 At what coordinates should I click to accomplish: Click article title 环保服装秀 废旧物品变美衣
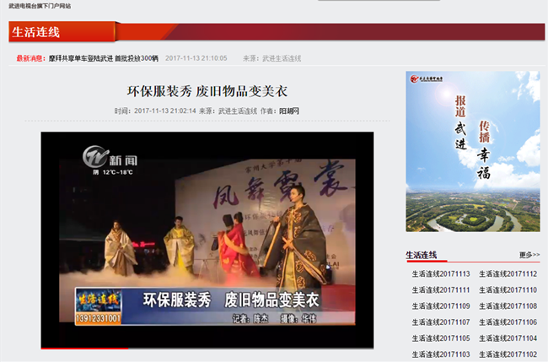pos(207,91)
